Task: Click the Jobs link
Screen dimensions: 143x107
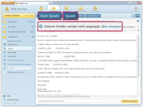Action: pyautogui.click(x=14, y=103)
